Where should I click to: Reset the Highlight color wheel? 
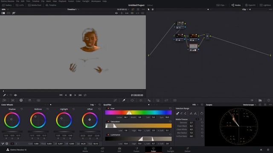(74, 109)
